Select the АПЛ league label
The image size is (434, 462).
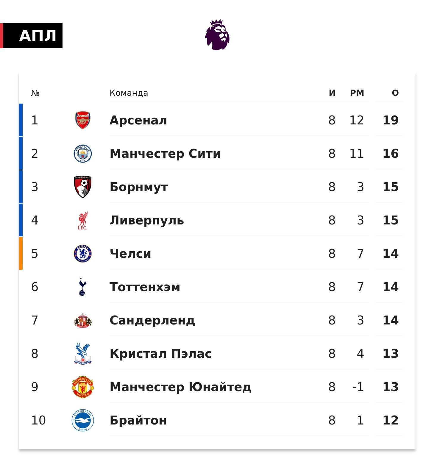tap(38, 36)
